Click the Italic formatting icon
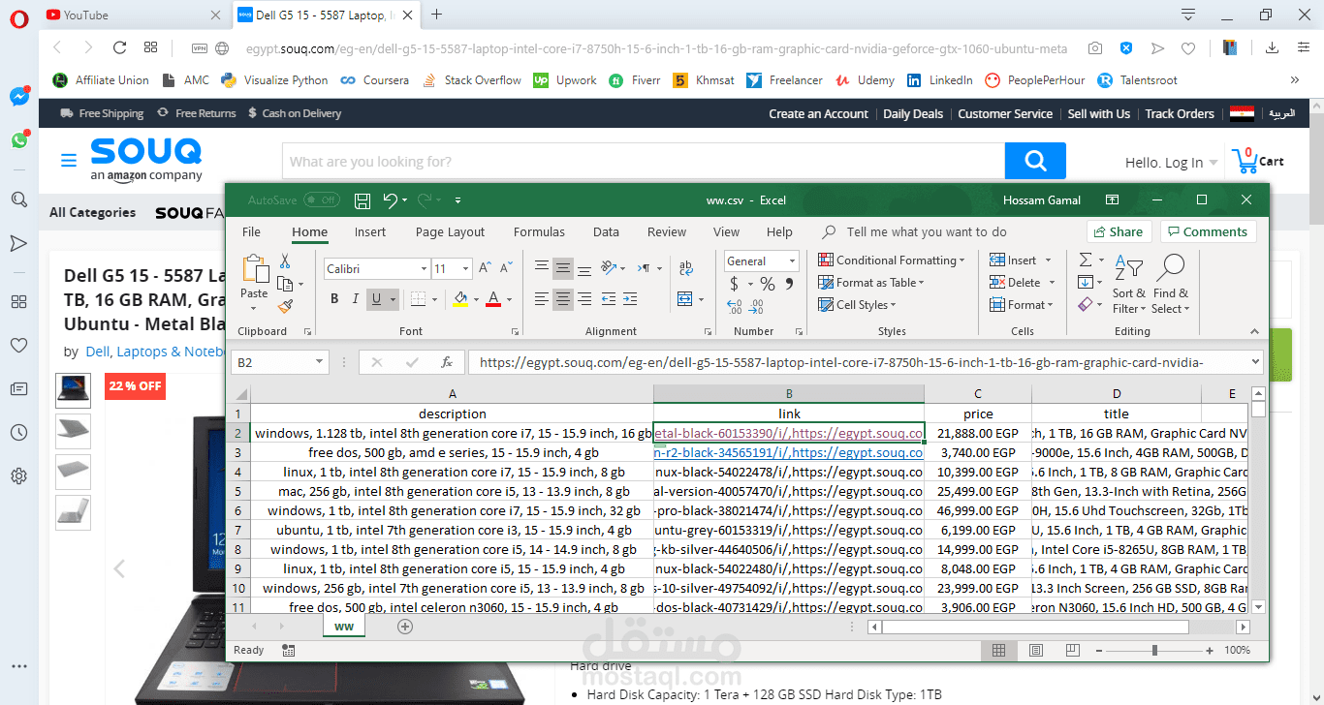Image resolution: width=1324 pixels, height=705 pixels. (x=356, y=299)
